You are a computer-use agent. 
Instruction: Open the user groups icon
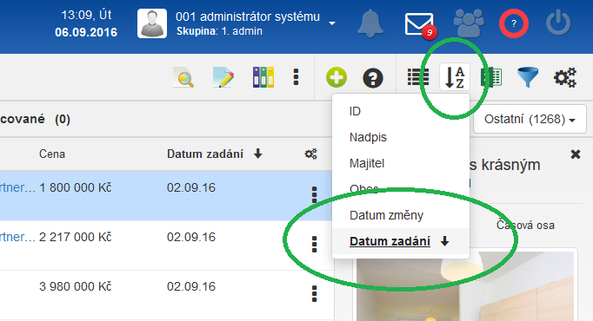point(469,23)
